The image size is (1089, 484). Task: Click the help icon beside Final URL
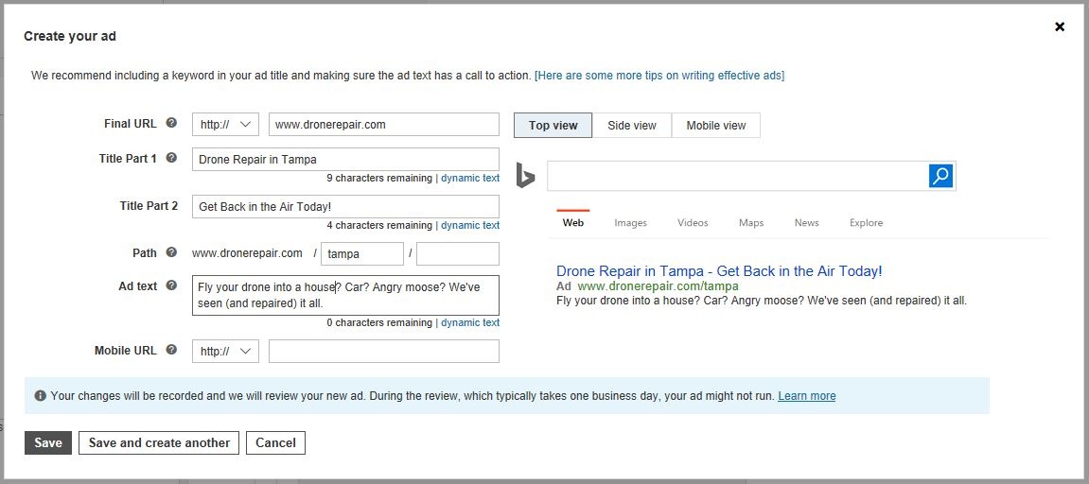[x=171, y=124]
